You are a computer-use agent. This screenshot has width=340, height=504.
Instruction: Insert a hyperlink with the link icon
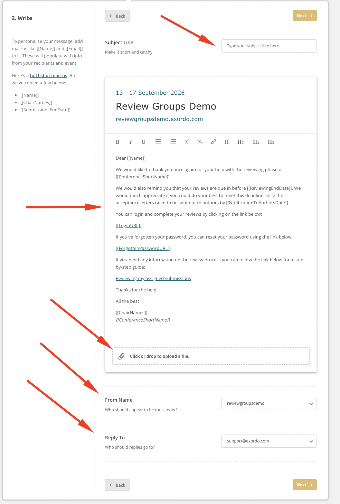coord(214,142)
